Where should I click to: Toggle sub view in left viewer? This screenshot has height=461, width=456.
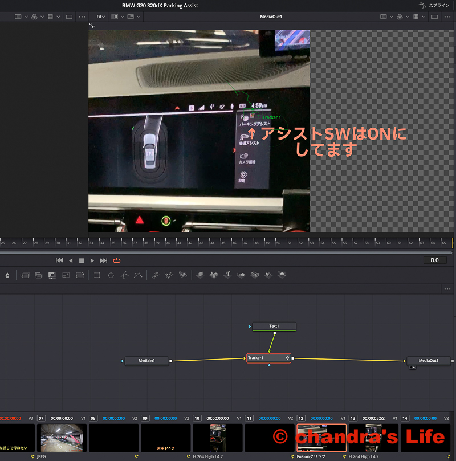[131, 17]
